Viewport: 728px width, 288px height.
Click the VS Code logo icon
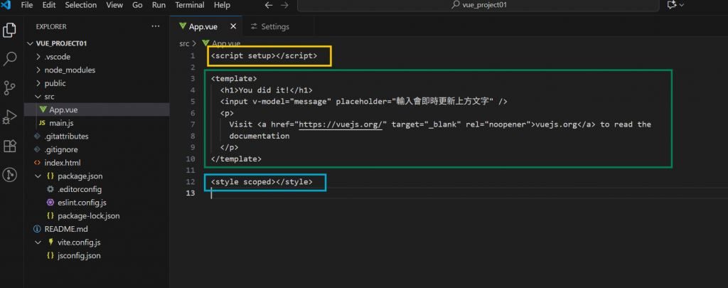tap(6, 5)
